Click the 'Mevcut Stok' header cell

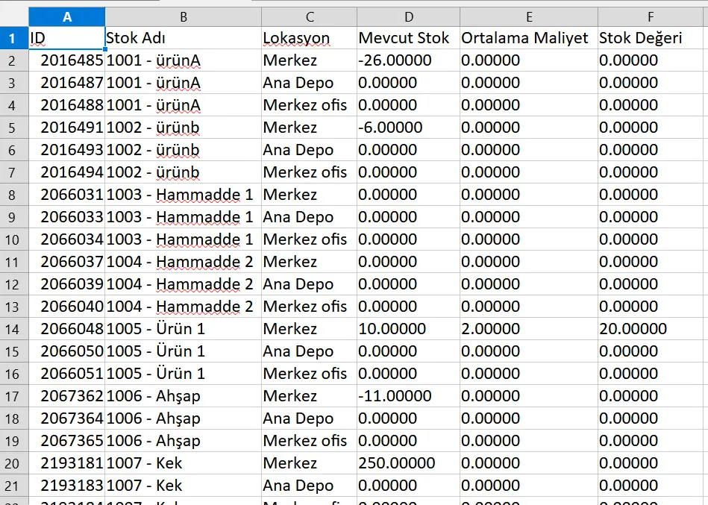(x=408, y=38)
